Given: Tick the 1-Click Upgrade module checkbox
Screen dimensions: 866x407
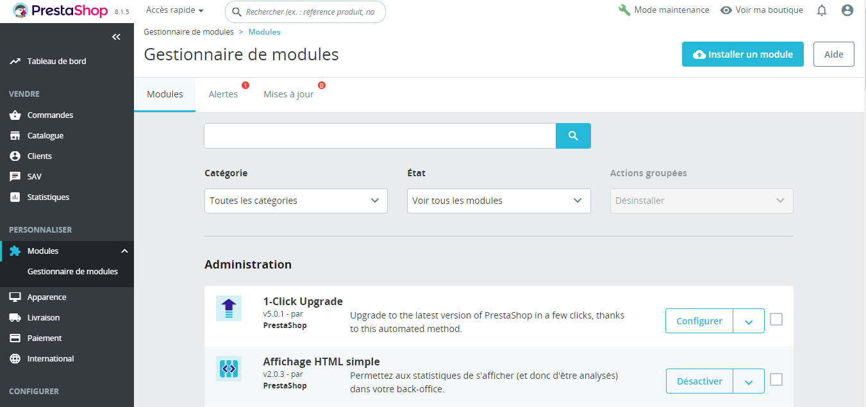Looking at the screenshot, I should (776, 319).
